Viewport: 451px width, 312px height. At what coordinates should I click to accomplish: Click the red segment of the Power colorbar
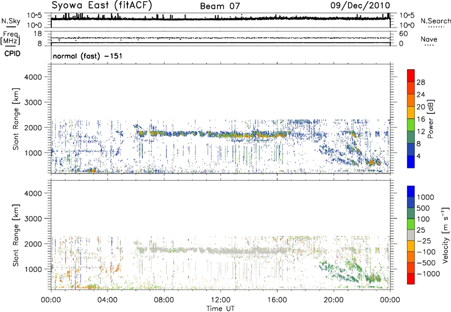pyautogui.click(x=411, y=75)
